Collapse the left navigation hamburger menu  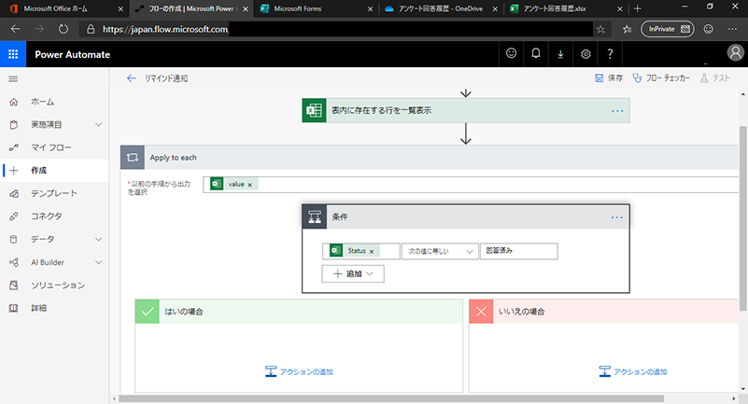[x=13, y=79]
